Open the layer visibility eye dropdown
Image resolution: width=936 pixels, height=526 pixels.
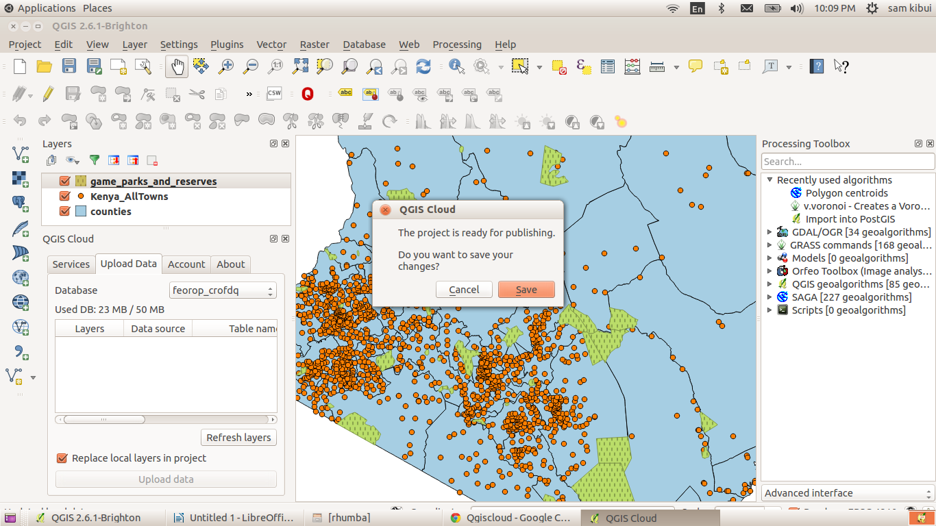click(x=72, y=160)
